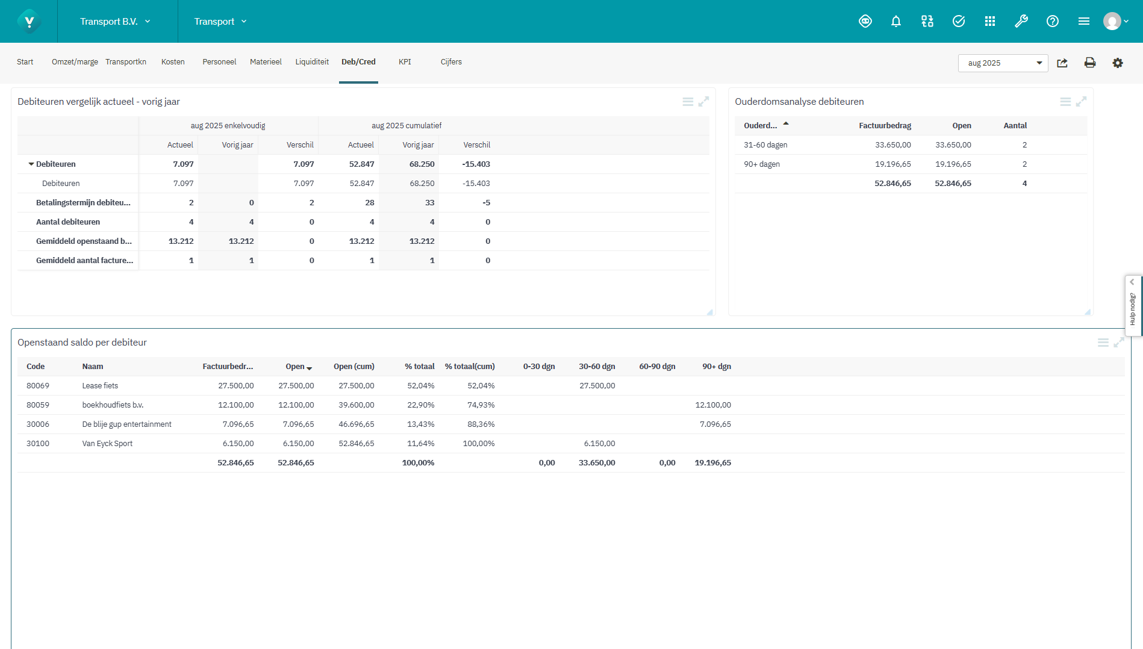Open the Openstaand saldo widget menu
Screen dimensions: 1143x649
(1103, 342)
